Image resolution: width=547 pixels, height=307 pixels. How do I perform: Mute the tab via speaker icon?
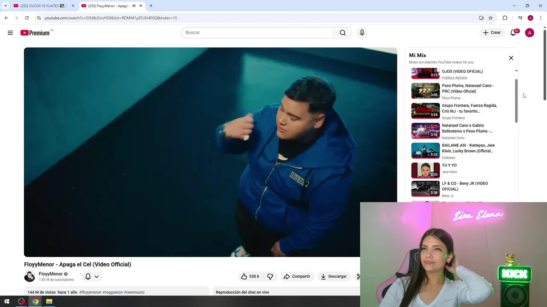click(134, 6)
